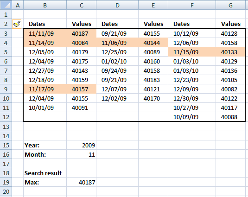Click the Year value cell 2009
Screen dimensions: 248x197
[x=81, y=145]
